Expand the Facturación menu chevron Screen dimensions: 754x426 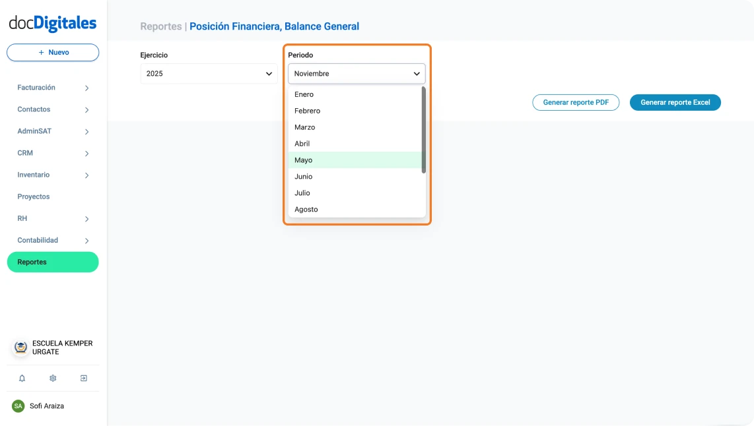87,88
